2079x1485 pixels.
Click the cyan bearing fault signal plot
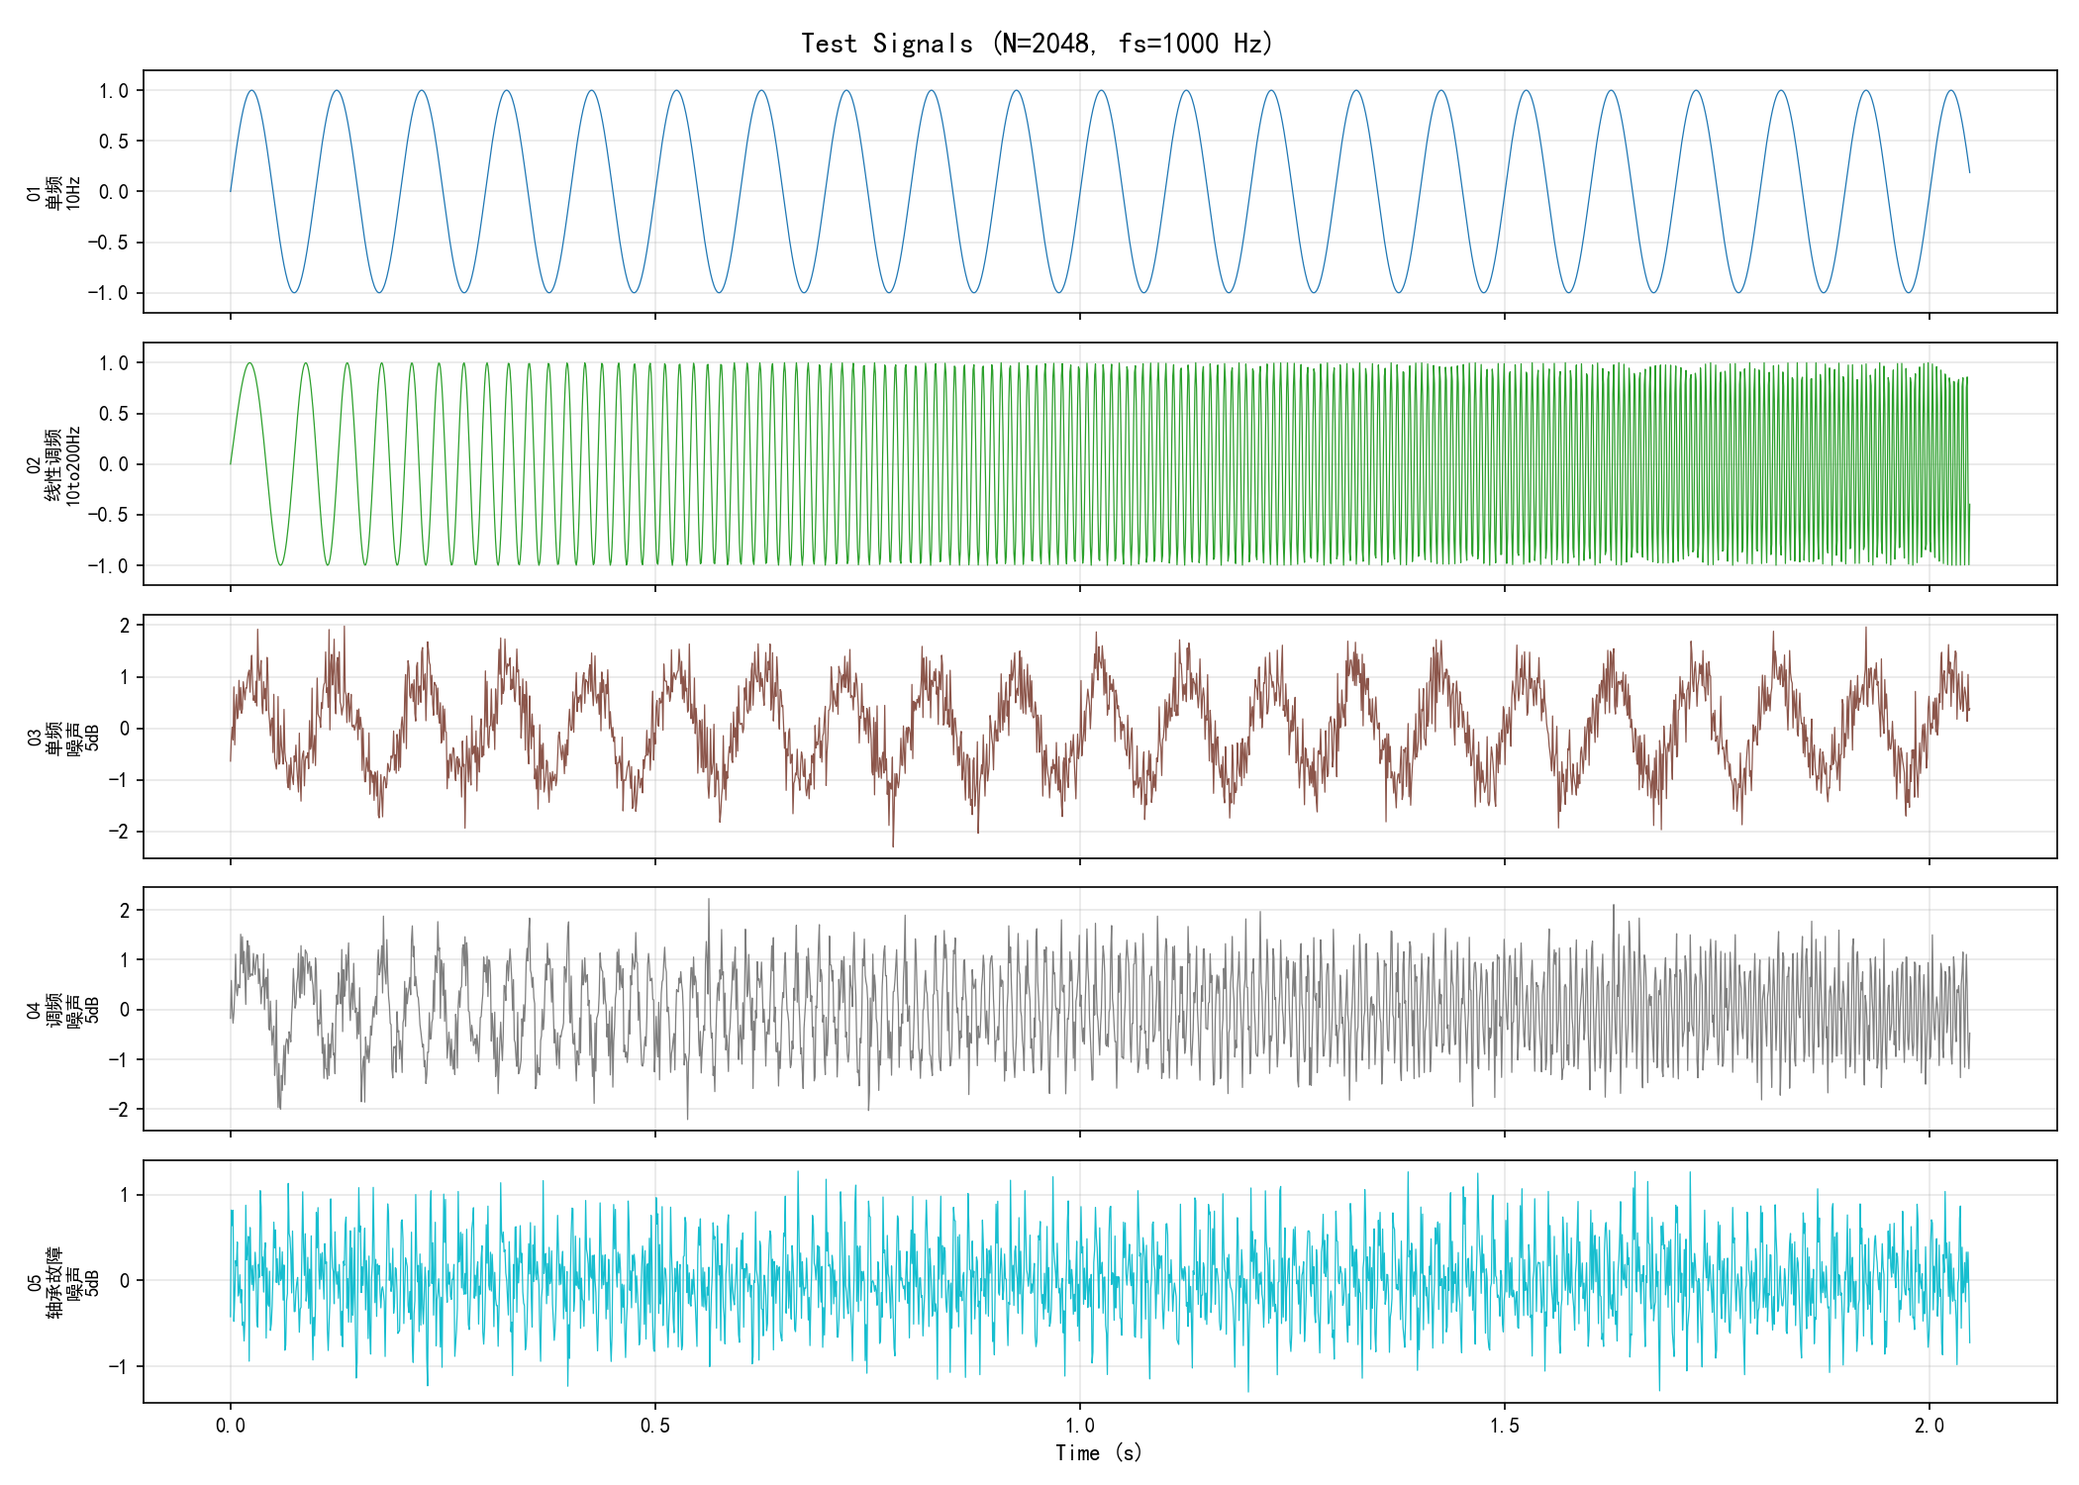(1100, 1281)
